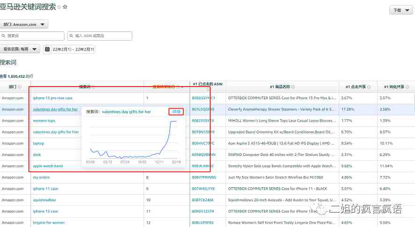Open ASIN link in lingerie for women row
The width and height of the screenshot is (415, 227).
coord(203,222)
